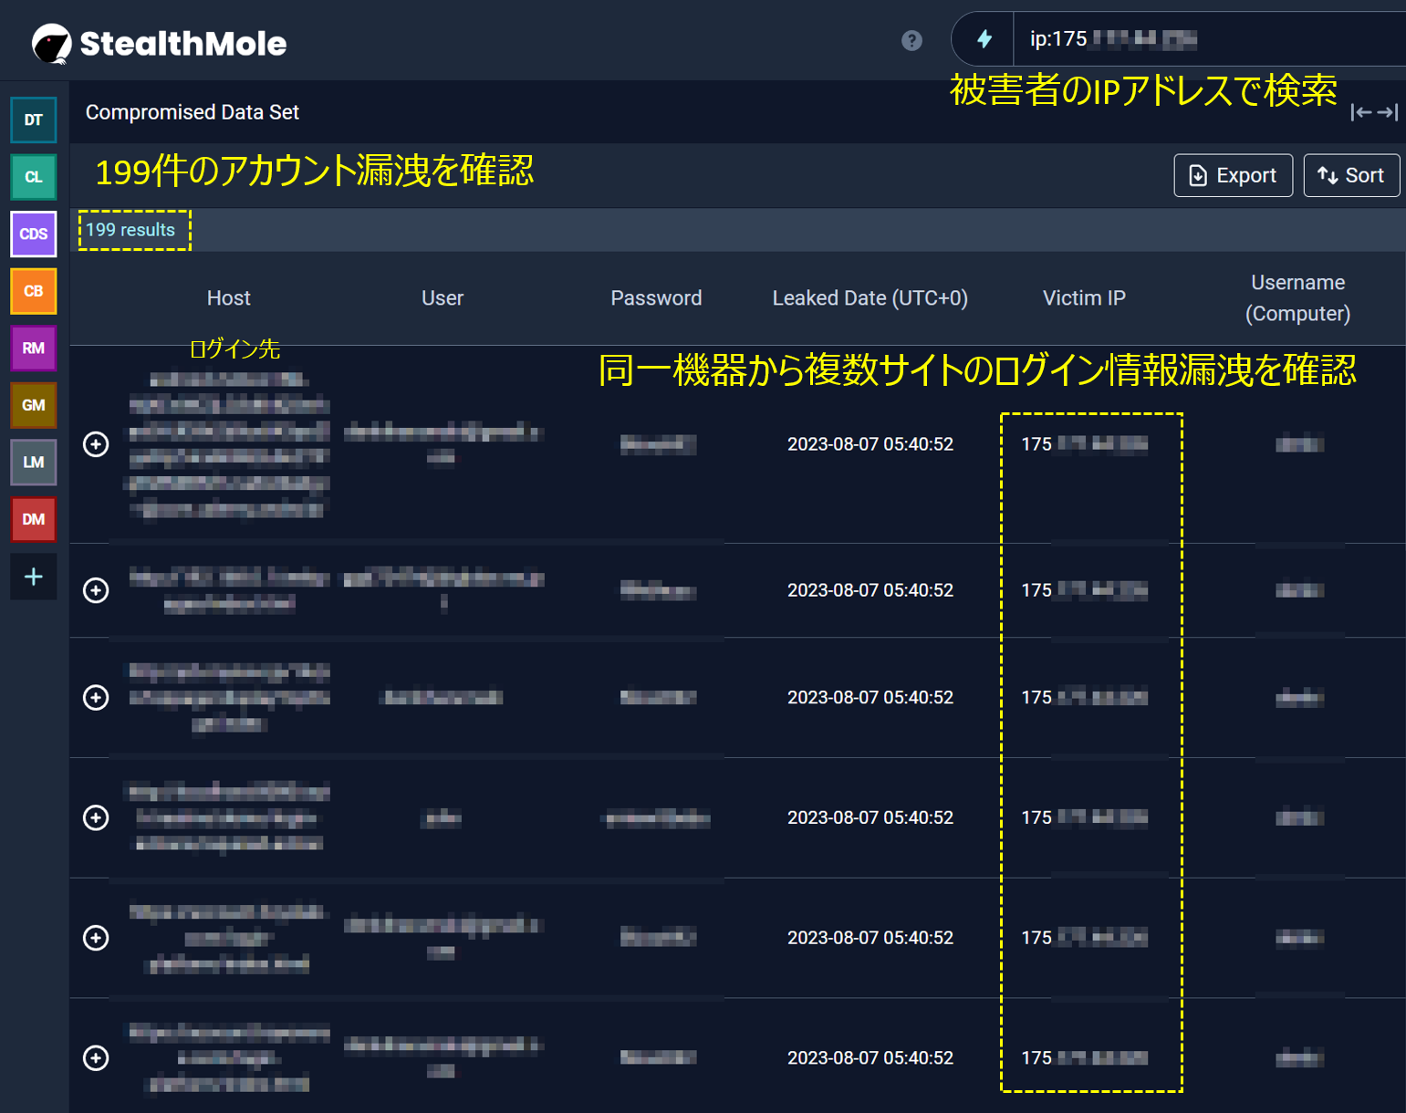Click the Host column header
Image resolution: width=1406 pixels, height=1113 pixels.
click(x=228, y=298)
